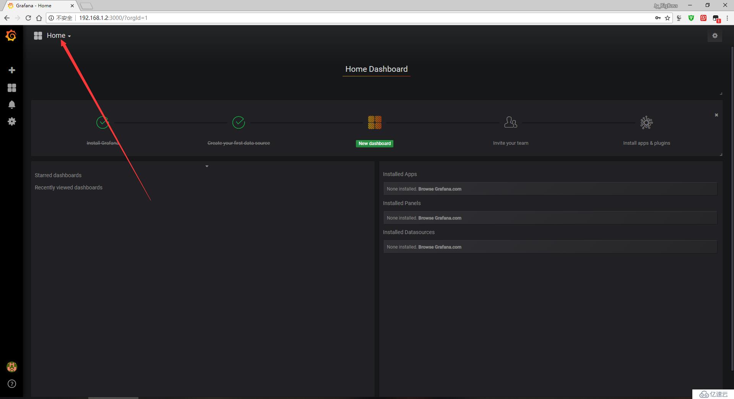Close the Grafana - Home tab
This screenshot has height=399, width=734.
[x=72, y=6]
